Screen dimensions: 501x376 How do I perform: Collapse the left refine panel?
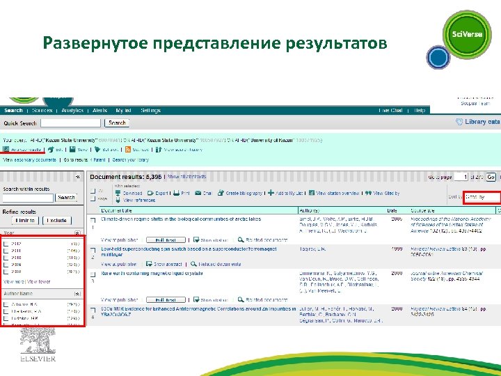click(78, 177)
